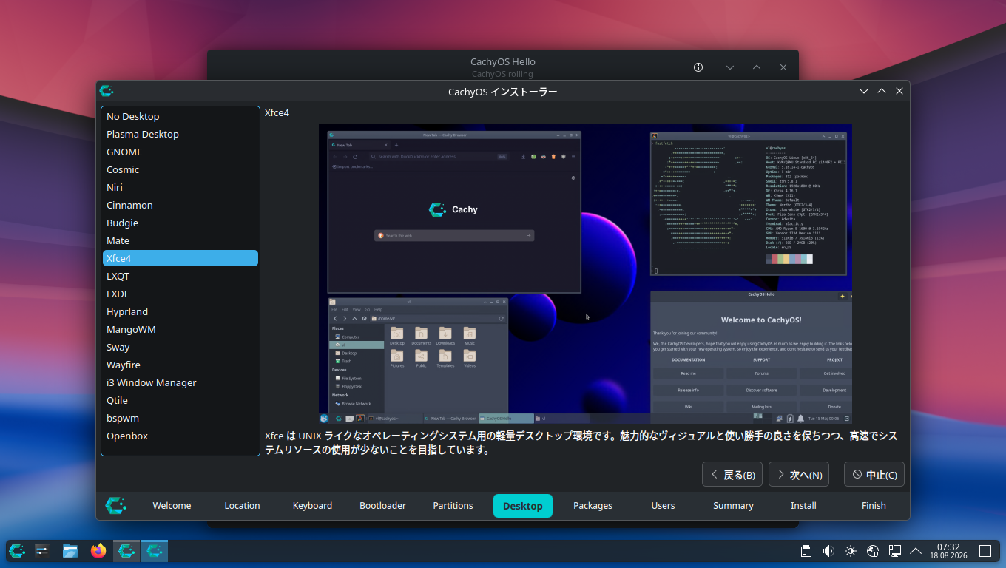Click the CachyOS logo in the installer title bar
Screen dimensions: 1006x568
[107, 91]
